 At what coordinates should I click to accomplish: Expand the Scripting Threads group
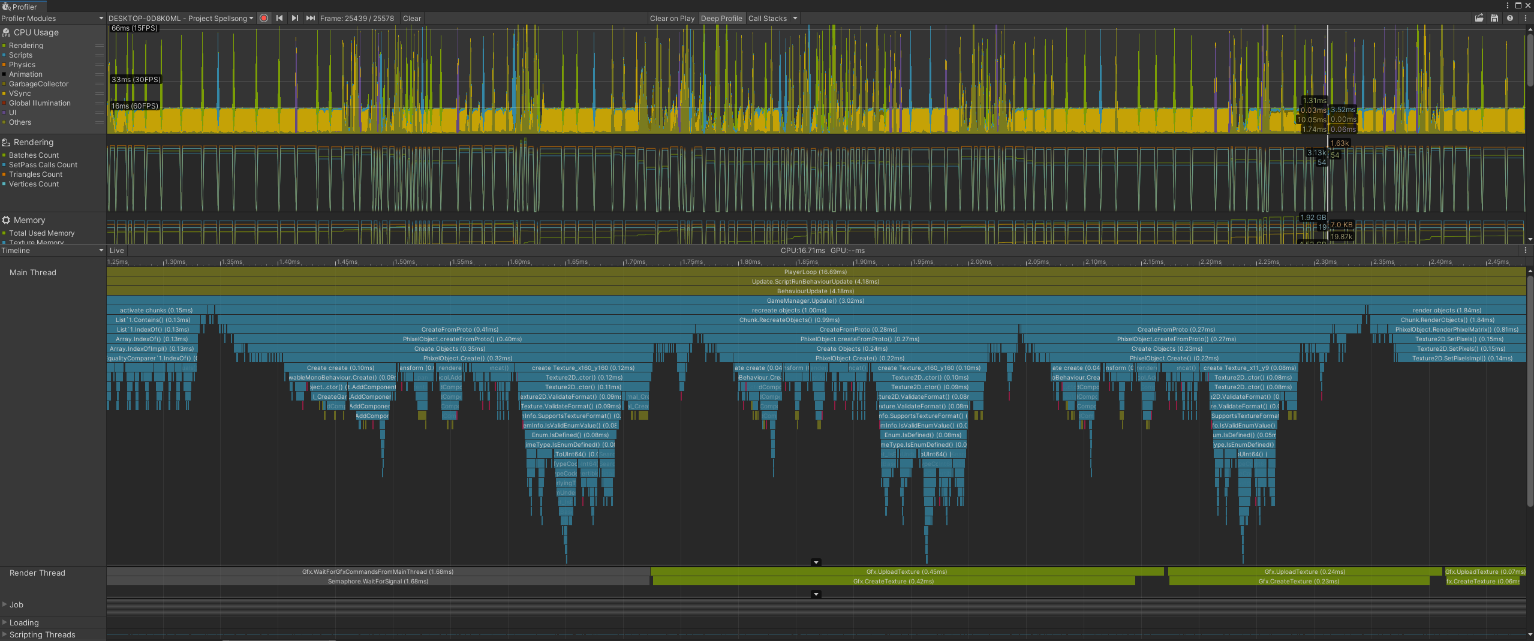point(5,634)
